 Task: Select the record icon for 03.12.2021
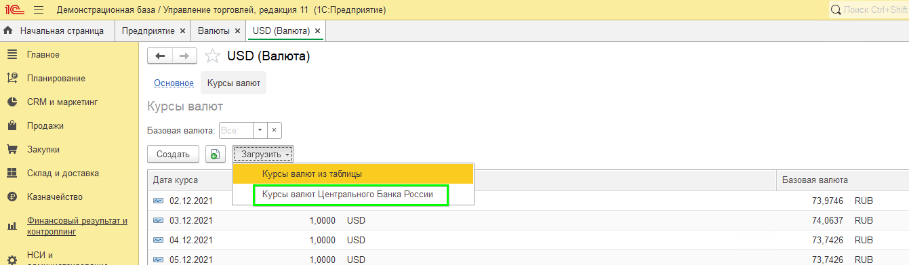(x=159, y=221)
